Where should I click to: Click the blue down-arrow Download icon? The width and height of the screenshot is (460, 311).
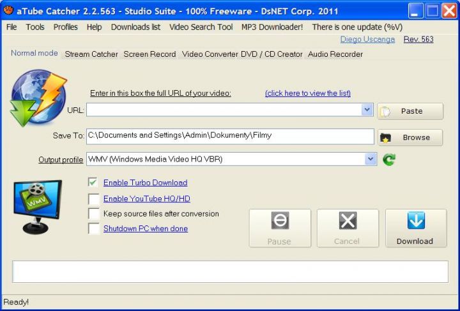(416, 220)
